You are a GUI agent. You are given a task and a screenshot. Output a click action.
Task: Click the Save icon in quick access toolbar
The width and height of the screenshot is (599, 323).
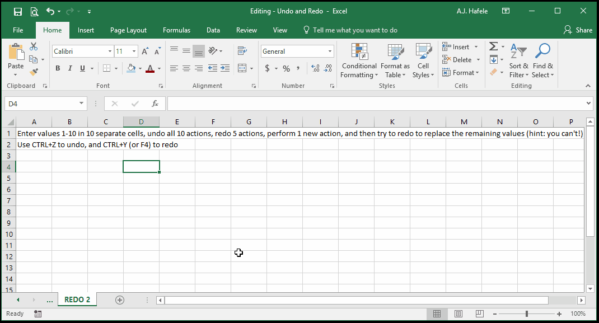point(17,11)
